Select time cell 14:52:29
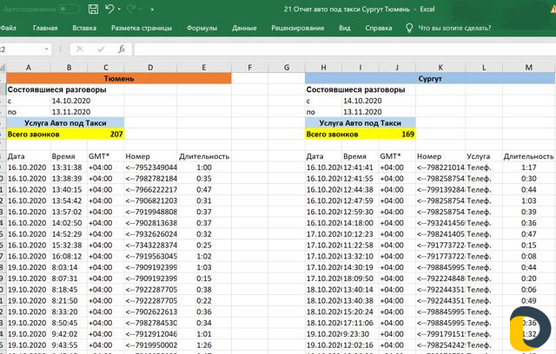This screenshot has height=354, width=556. pyautogui.click(x=69, y=234)
